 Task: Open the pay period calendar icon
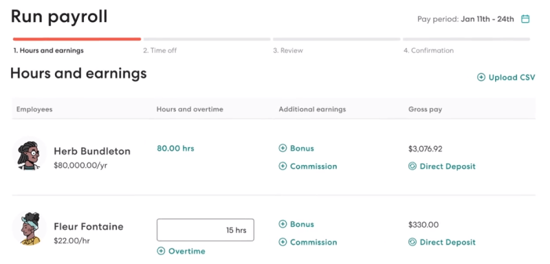pos(525,19)
